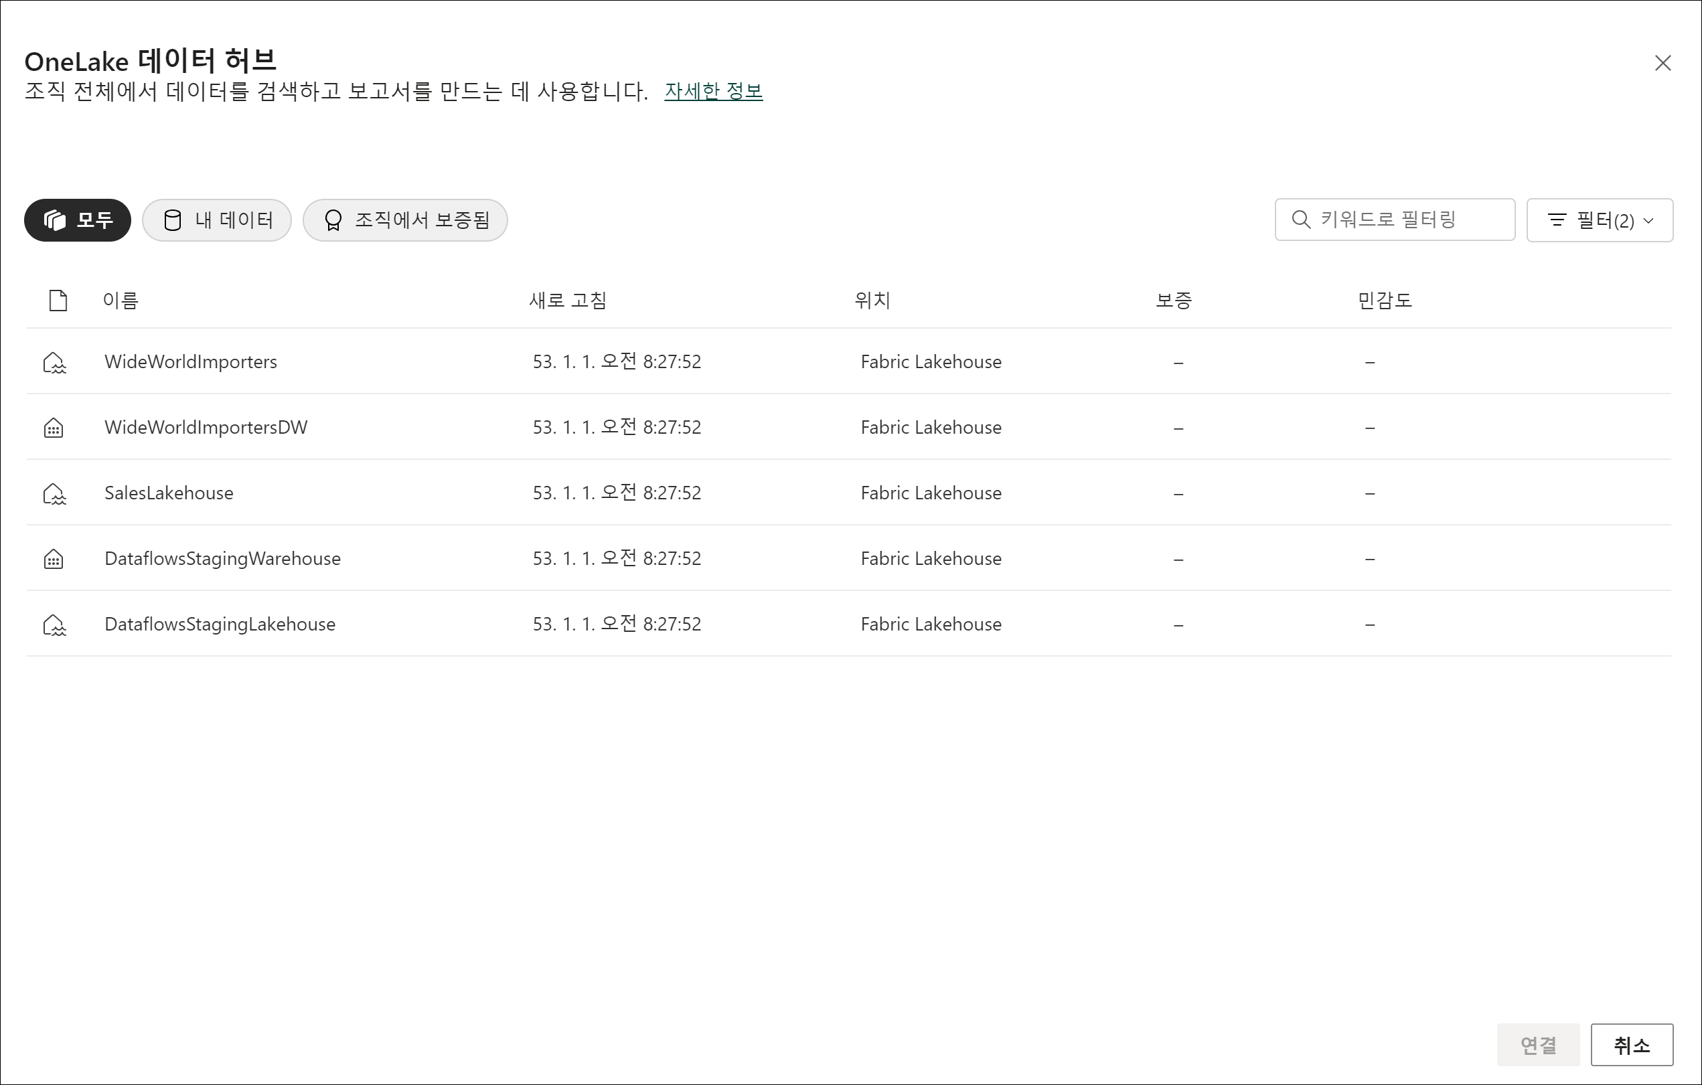Click the DataflowsStagingWarehouse warehouse icon
The width and height of the screenshot is (1702, 1085).
coord(54,560)
